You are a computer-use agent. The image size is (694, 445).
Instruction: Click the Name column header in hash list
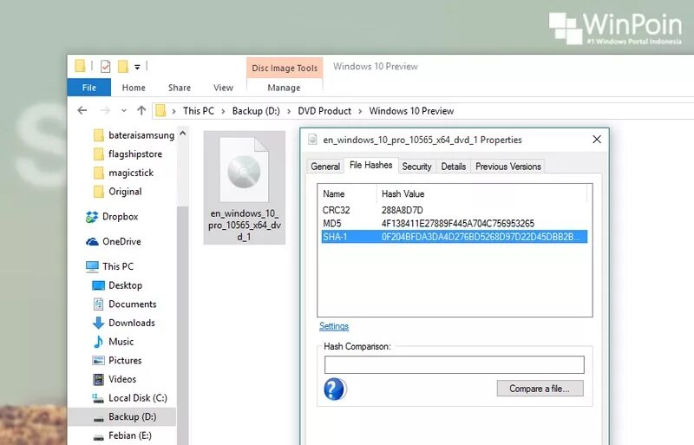coord(348,194)
